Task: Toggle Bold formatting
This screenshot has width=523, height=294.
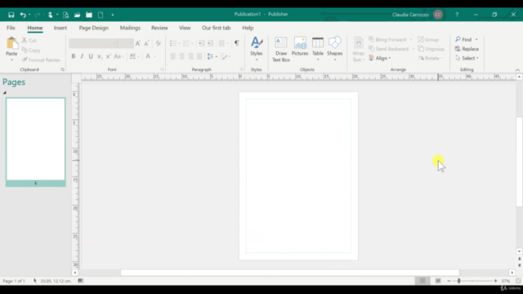Action: click(x=74, y=56)
